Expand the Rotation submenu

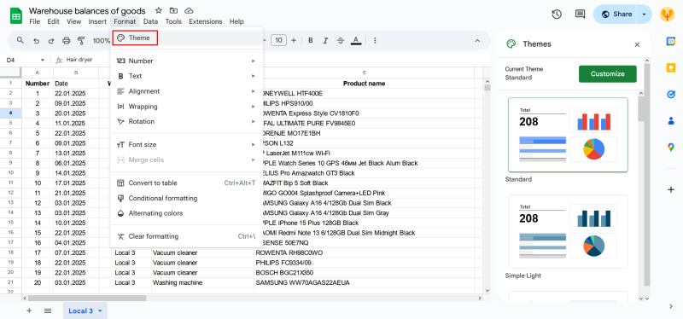pyautogui.click(x=186, y=121)
